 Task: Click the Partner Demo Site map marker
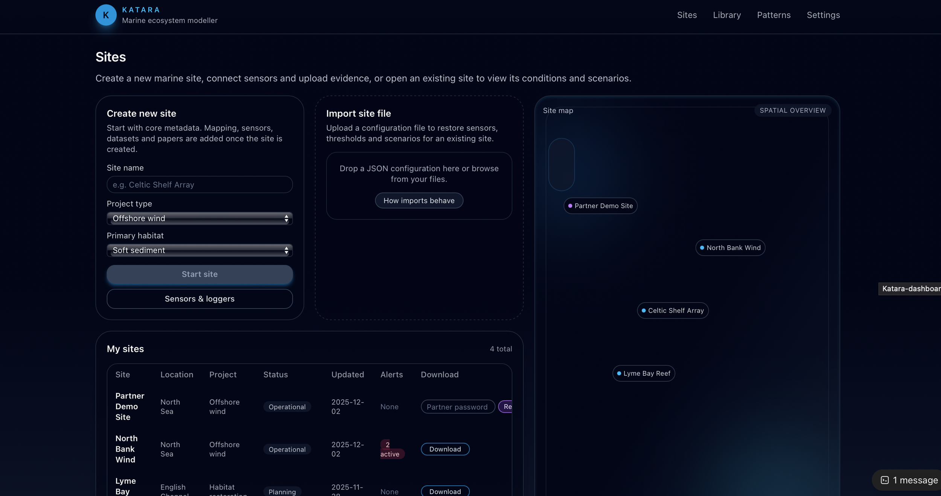coord(600,206)
